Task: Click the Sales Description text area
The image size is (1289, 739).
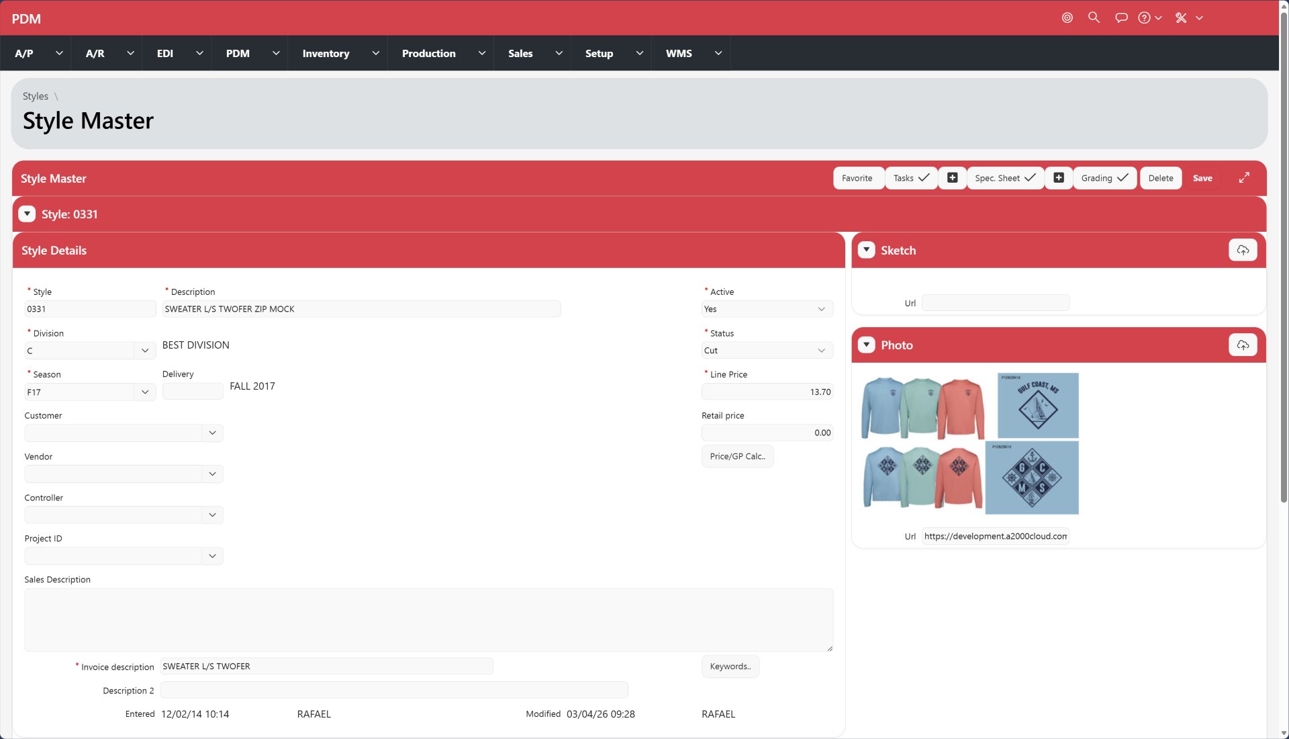Action: tap(429, 620)
